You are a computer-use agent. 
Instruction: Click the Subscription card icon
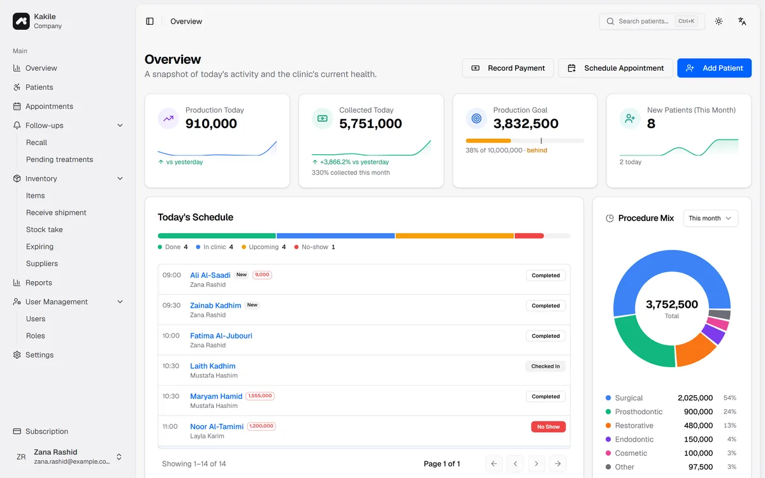[17, 431]
